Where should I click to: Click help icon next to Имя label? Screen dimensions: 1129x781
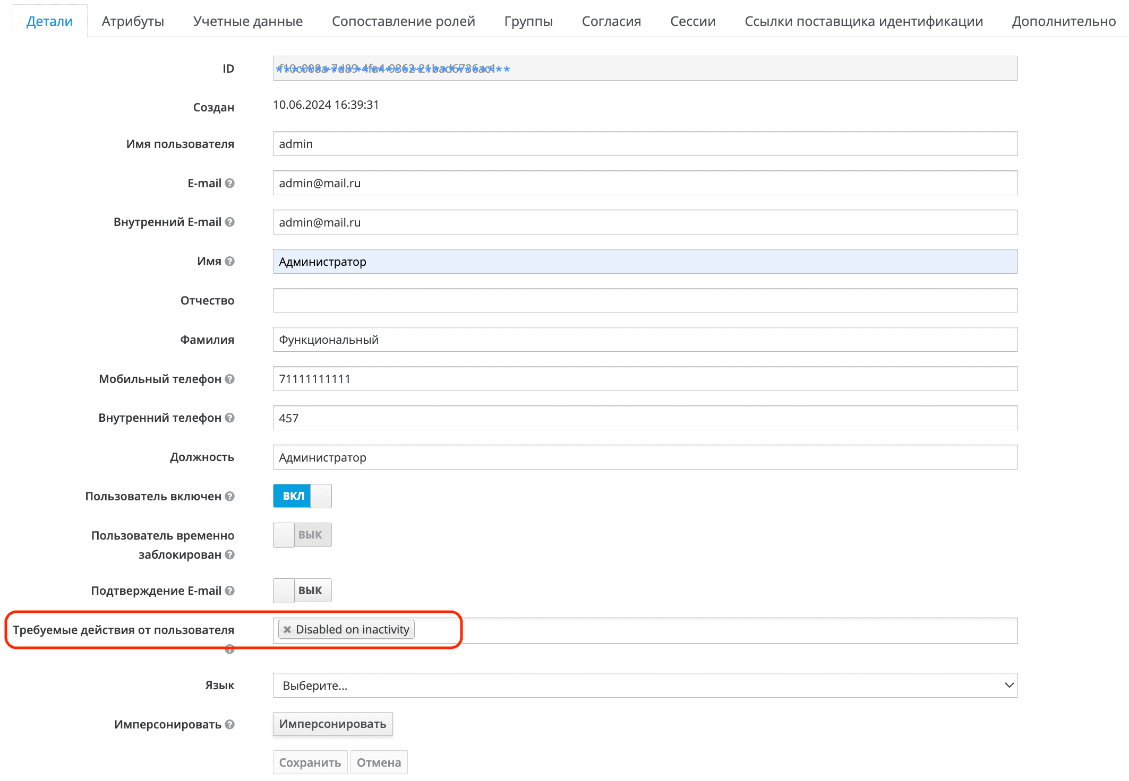[x=229, y=261]
